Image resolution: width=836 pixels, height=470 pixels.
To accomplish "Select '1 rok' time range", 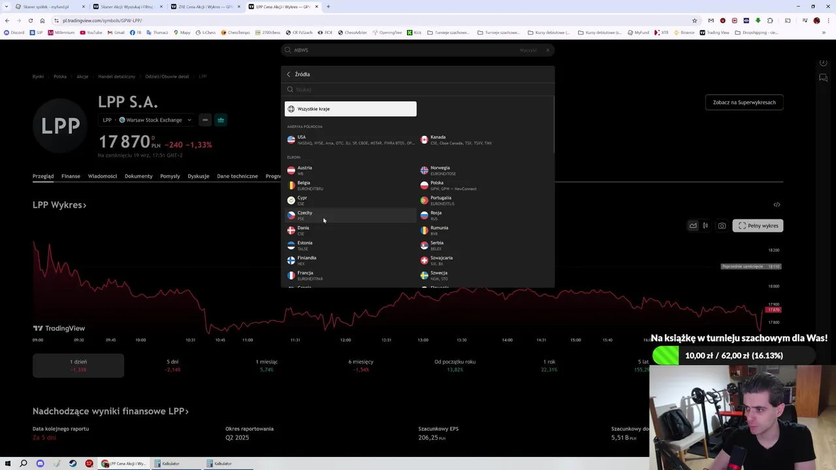I will [x=549, y=366].
